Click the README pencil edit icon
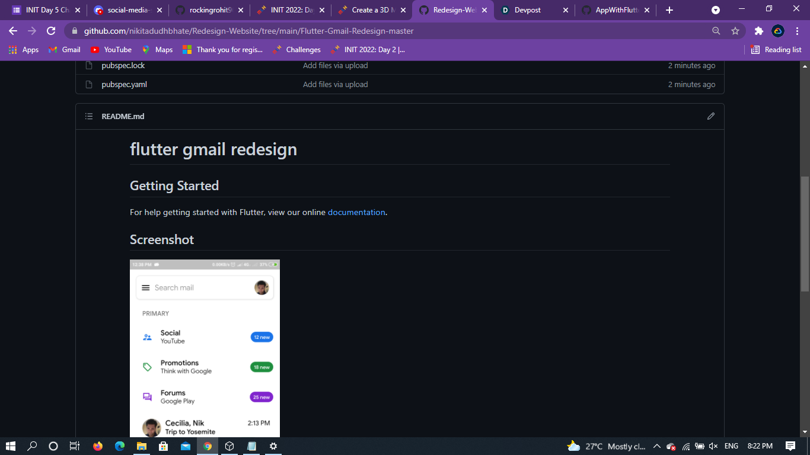The width and height of the screenshot is (810, 455). (x=710, y=116)
